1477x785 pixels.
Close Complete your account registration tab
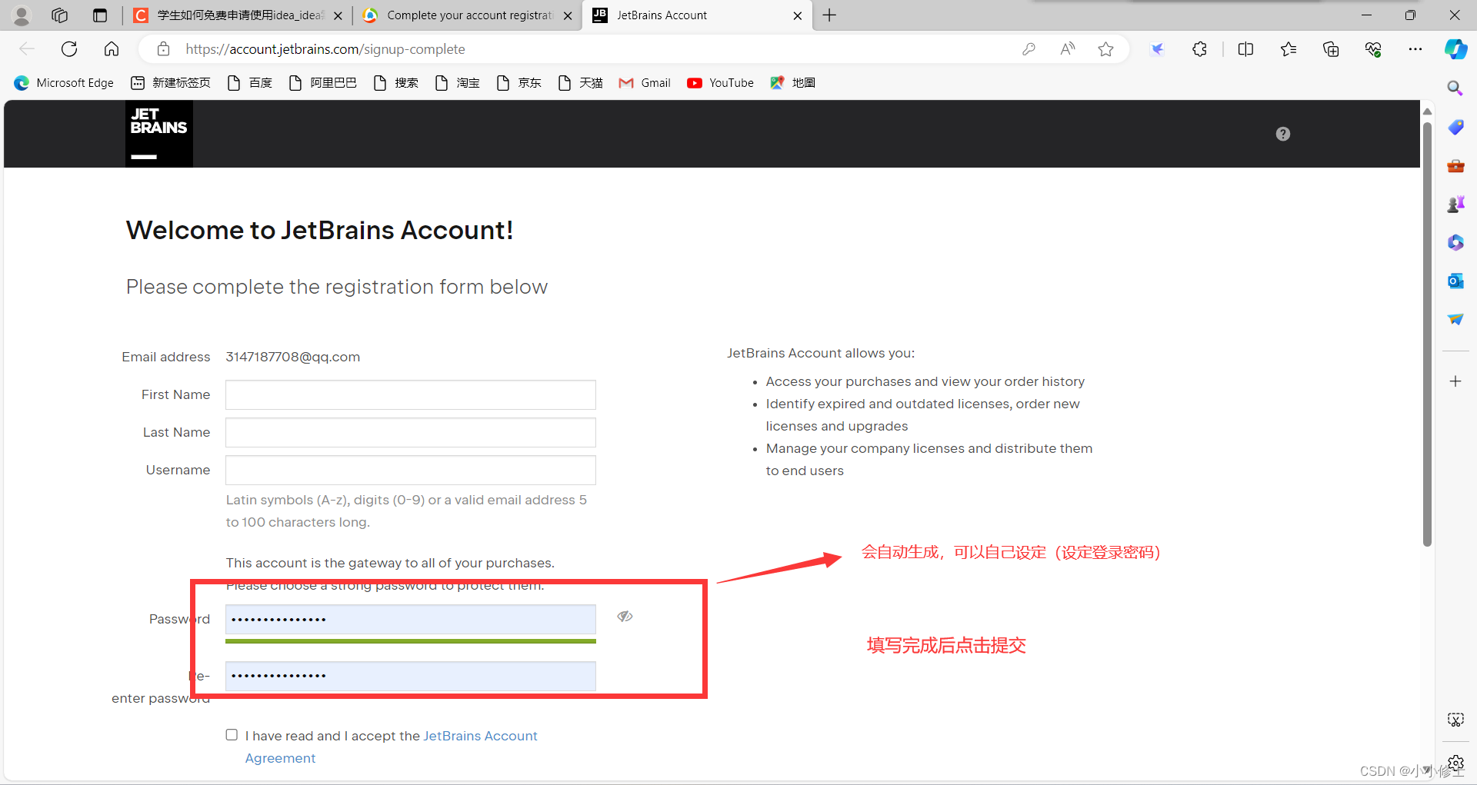[x=568, y=15]
